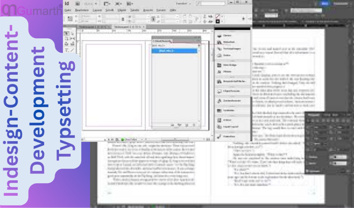Screen dimensions: 354x208
Task: Open the Objekt menu
Action: tap(122, 10)
